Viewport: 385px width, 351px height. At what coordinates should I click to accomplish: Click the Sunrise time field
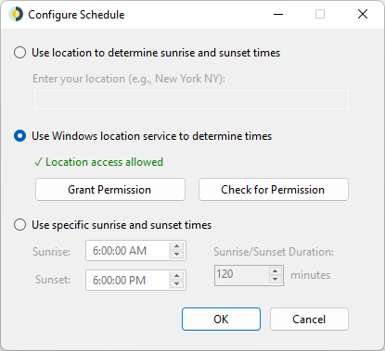(128, 251)
